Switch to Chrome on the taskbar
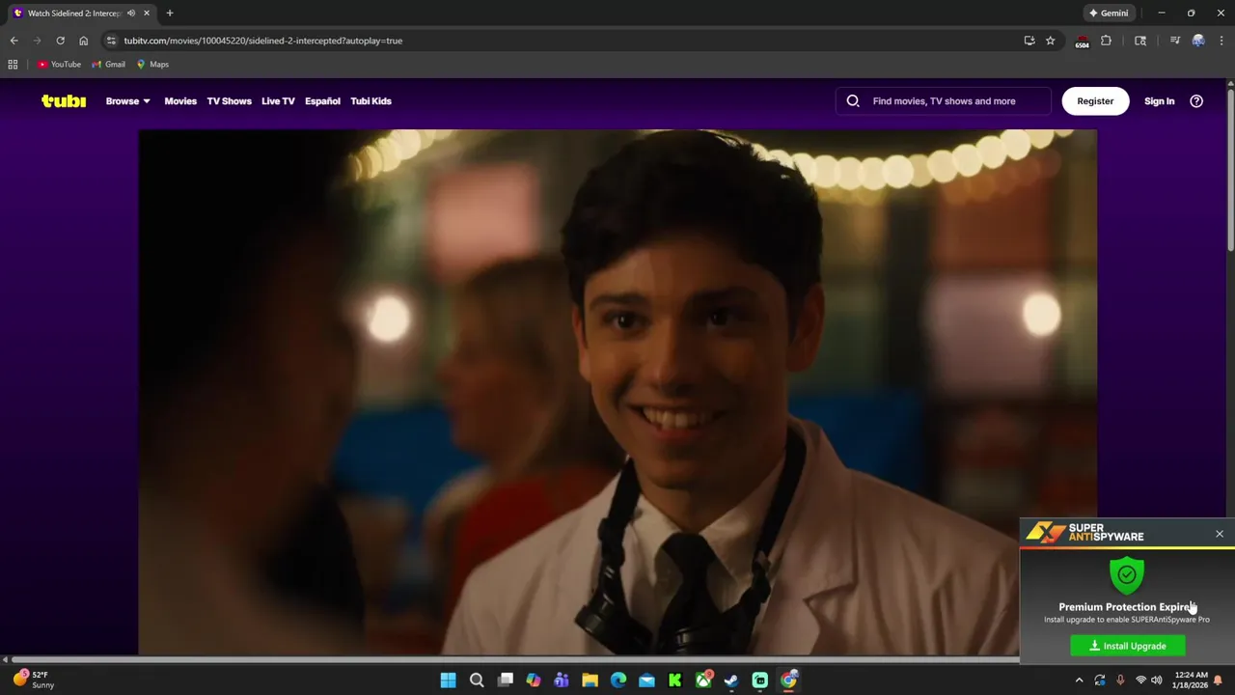Viewport: 1235px width, 695px height. 788,680
